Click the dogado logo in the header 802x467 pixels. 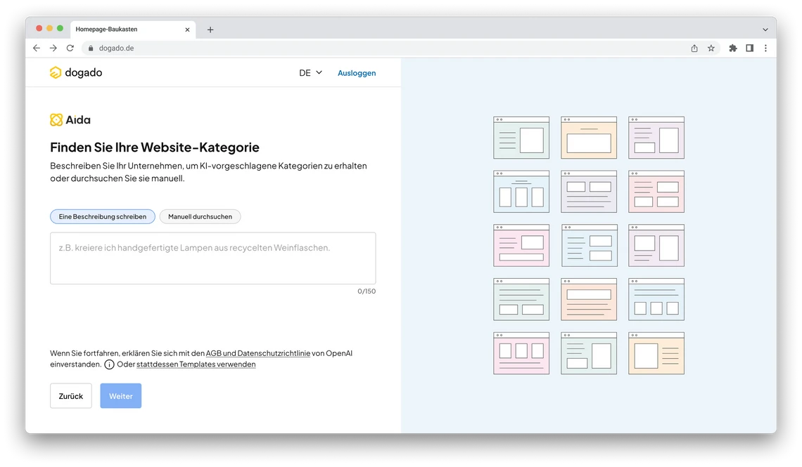point(75,72)
